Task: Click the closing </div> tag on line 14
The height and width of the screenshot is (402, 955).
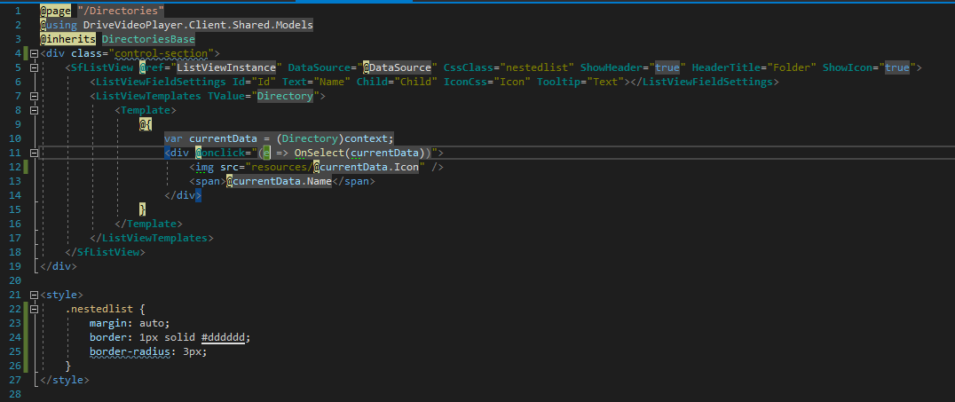Action: [183, 195]
